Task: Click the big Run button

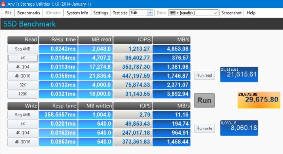Action: [204, 100]
